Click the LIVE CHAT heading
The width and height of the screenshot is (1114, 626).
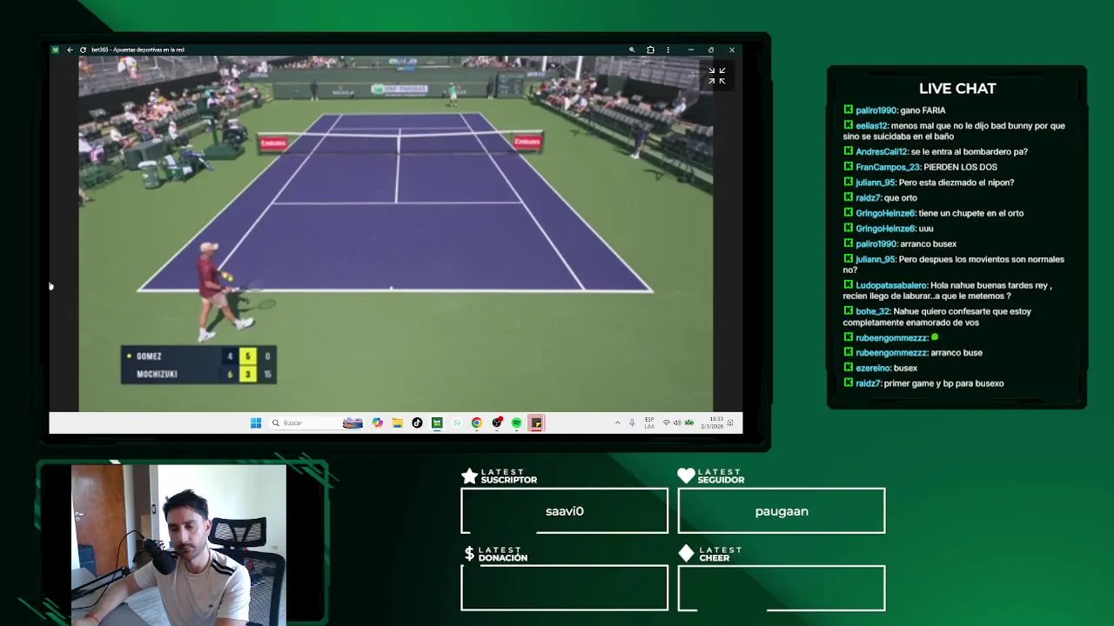point(957,89)
